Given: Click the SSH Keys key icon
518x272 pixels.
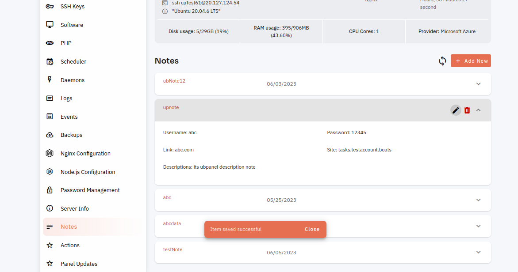Looking at the screenshot, I should pos(50,6).
